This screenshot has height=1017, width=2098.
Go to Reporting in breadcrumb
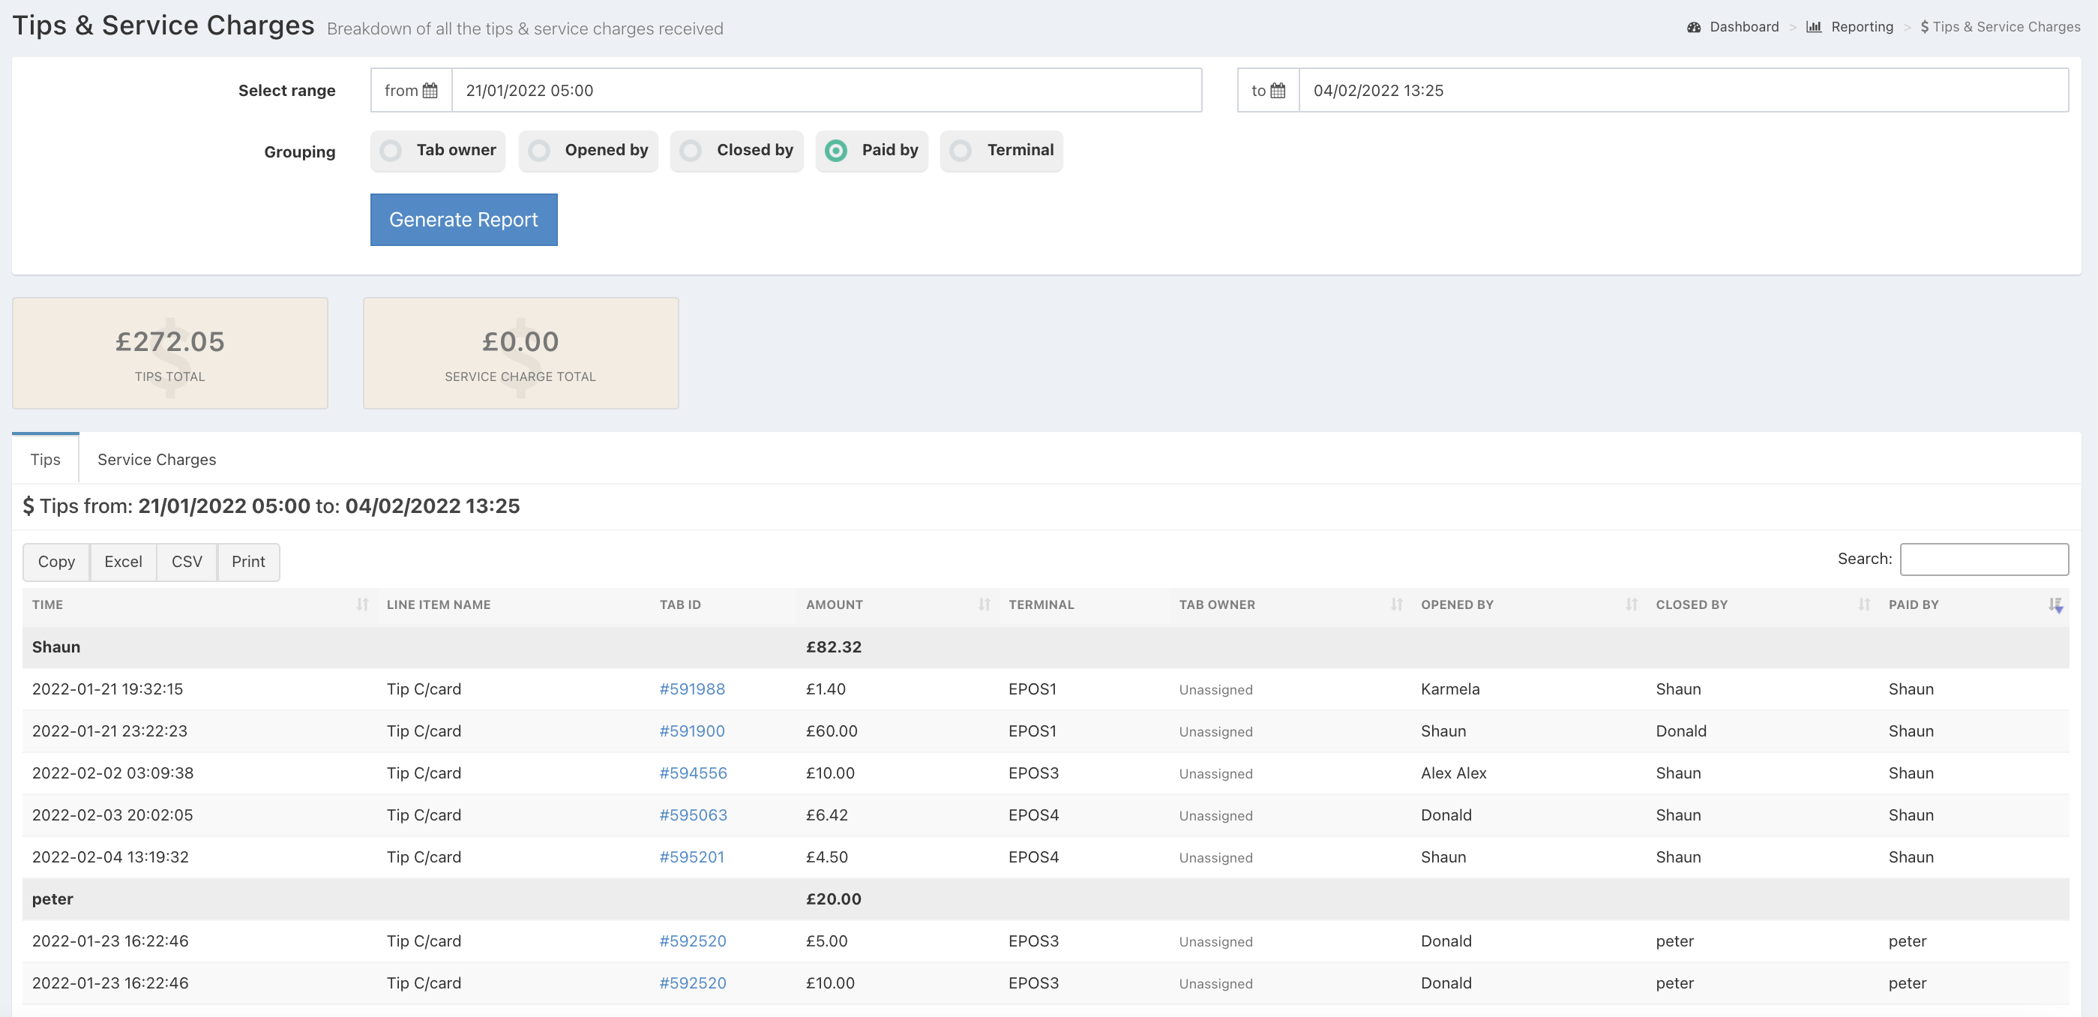[1861, 27]
